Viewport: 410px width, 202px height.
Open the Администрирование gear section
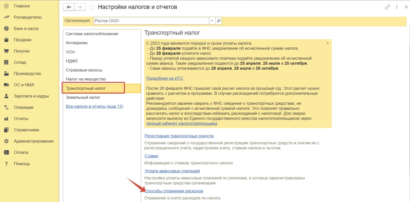pyautogui.click(x=34, y=141)
